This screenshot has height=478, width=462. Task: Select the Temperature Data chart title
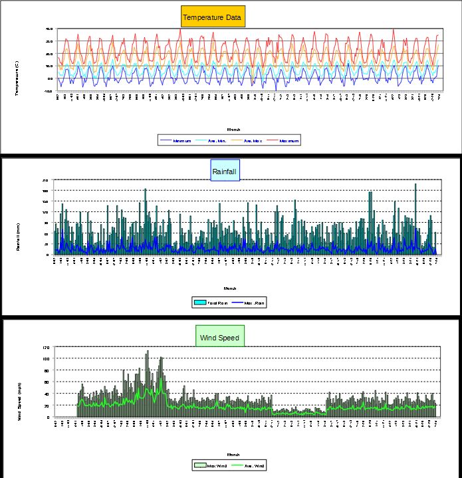(x=213, y=17)
